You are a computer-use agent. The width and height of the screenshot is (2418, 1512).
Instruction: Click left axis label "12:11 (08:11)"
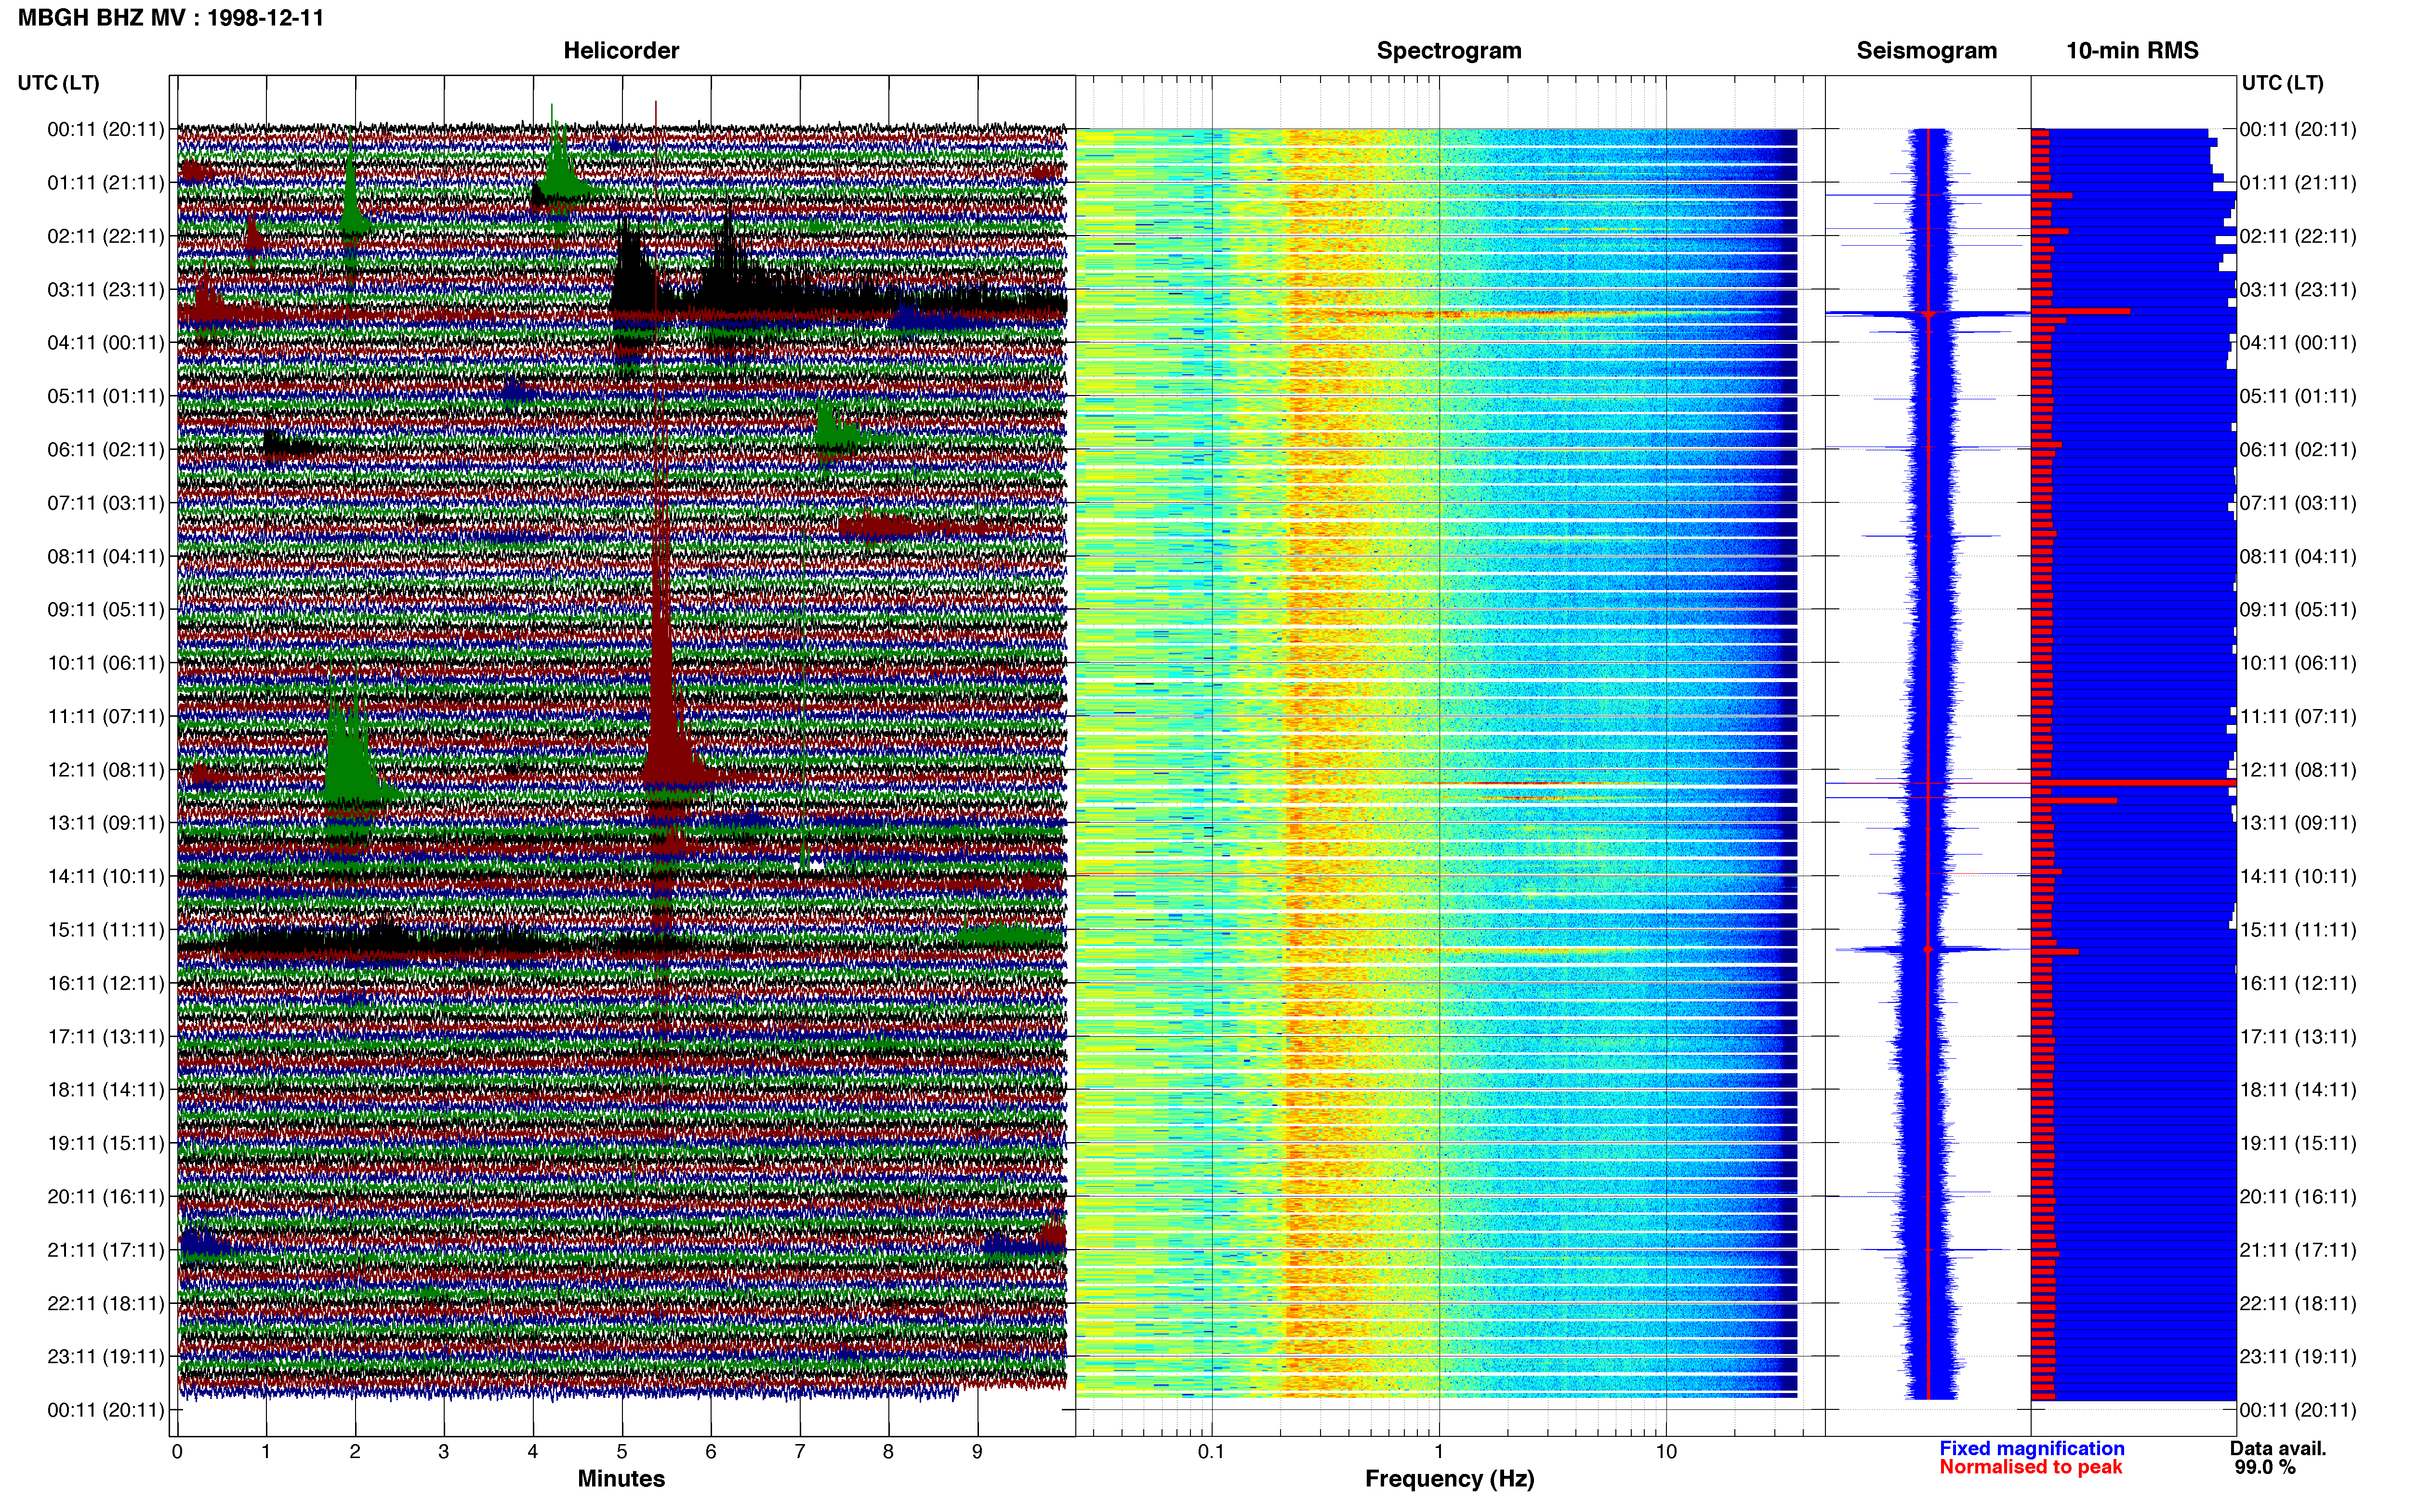(x=105, y=770)
